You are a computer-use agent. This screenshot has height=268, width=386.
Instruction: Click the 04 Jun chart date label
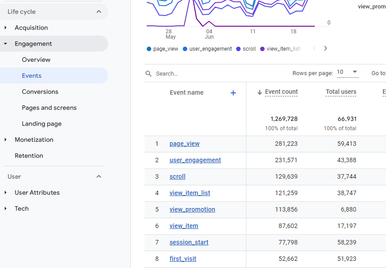pyautogui.click(x=209, y=34)
